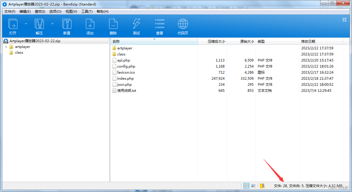Image resolution: width=352 pixels, height=192 pixels.
Task: Click the 添加 (Add) toolbar icon
Action: [90, 24]
